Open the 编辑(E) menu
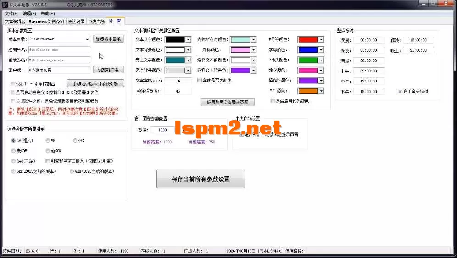The width and height of the screenshot is (457, 258). (x=29, y=13)
